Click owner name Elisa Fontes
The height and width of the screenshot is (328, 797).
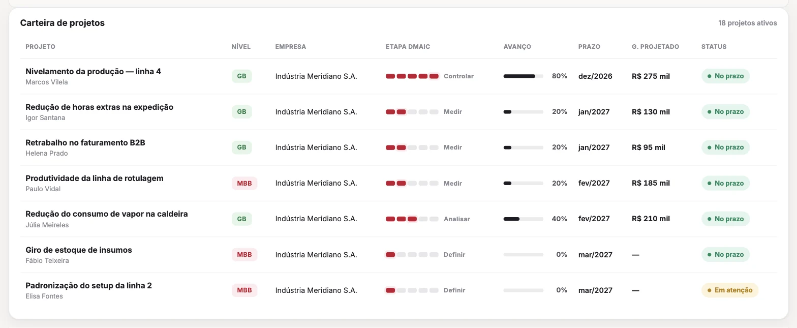tap(44, 296)
